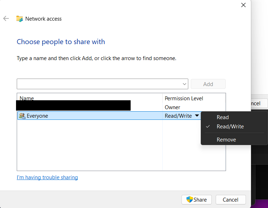The image size is (268, 208).
Task: Select the Everyone row in the list
Action: [x=89, y=116]
